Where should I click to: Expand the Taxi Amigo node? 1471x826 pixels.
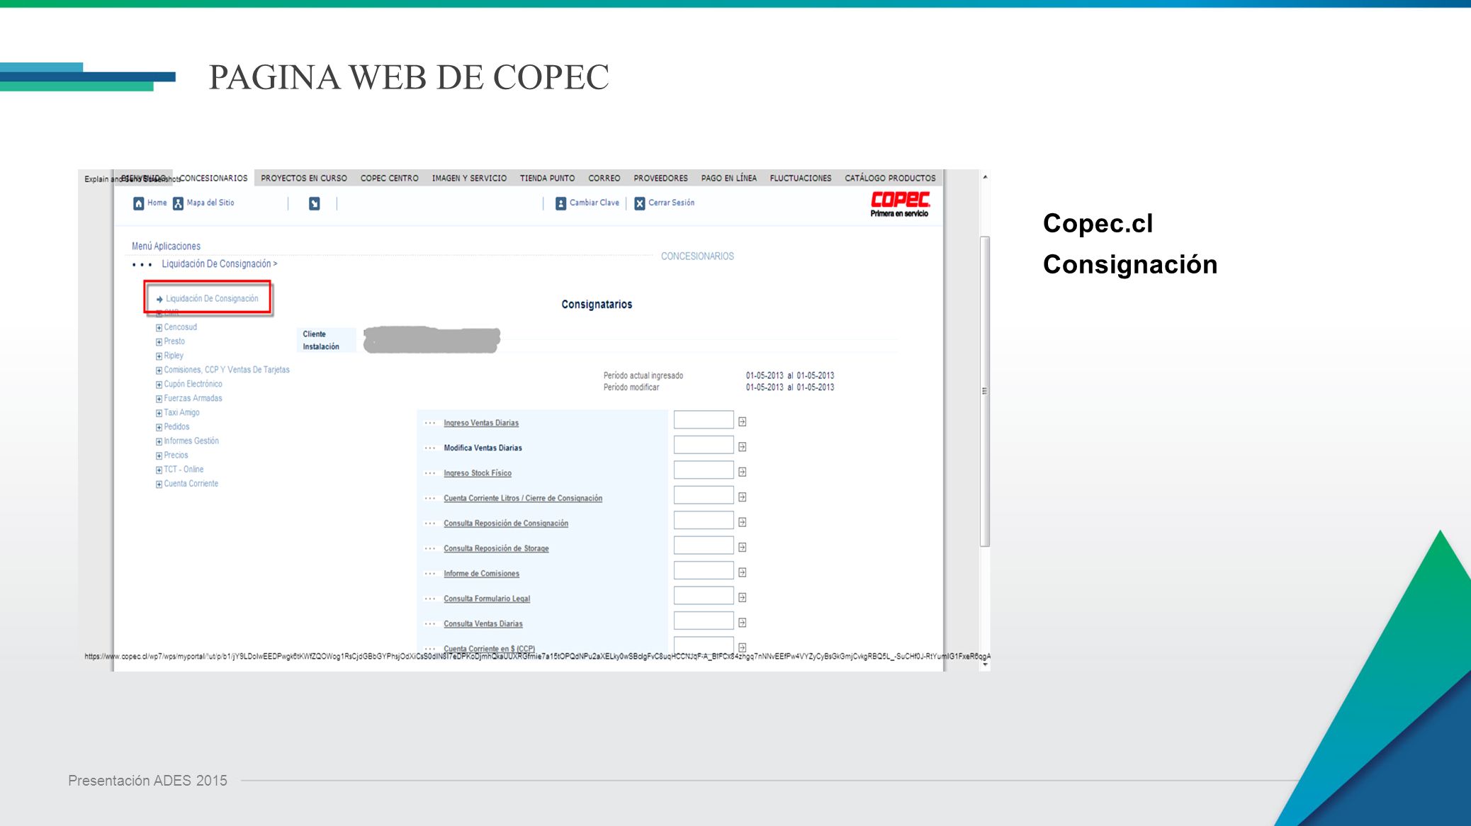tap(159, 413)
